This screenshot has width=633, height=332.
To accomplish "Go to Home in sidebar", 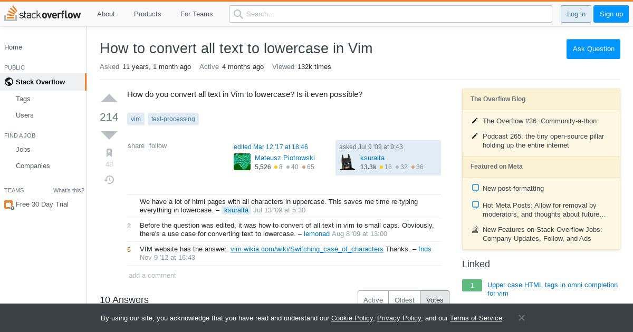I will (x=13, y=47).
